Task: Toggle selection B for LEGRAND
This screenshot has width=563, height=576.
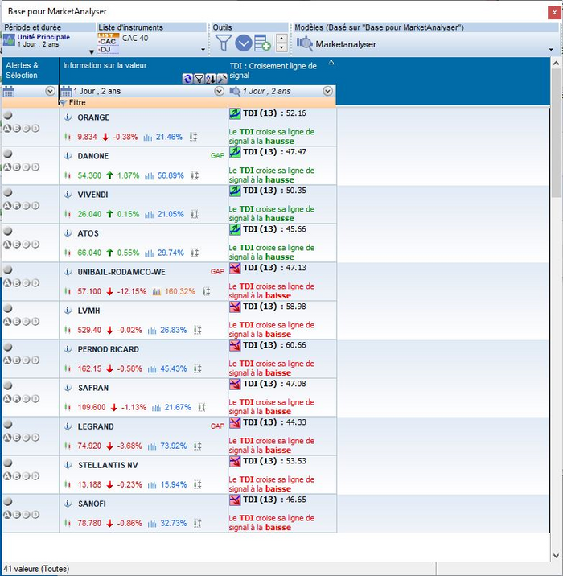Action: 17,438
